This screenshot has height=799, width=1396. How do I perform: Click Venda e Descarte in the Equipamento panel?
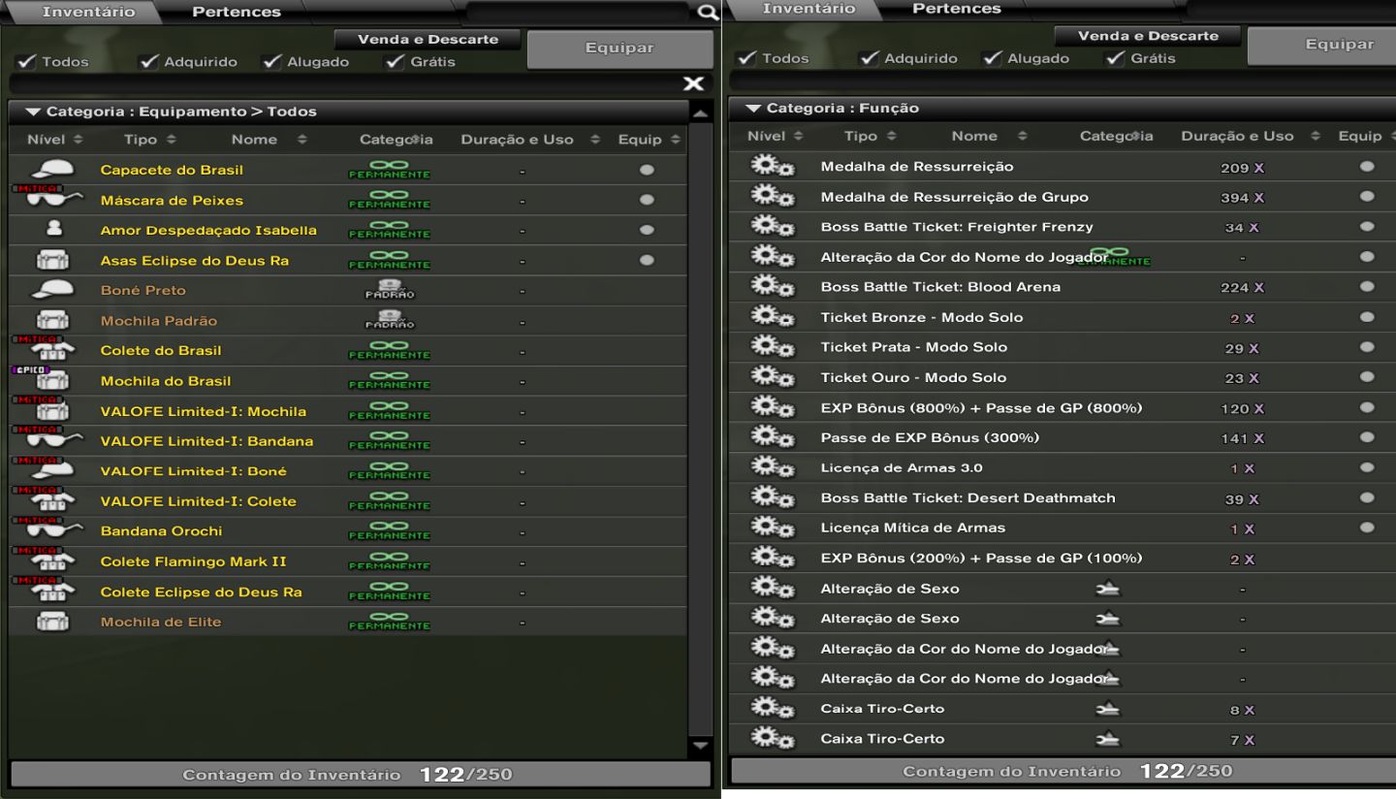pos(428,40)
